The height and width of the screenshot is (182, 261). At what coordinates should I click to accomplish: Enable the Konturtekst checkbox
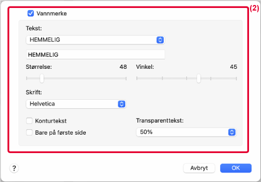pyautogui.click(x=29, y=121)
